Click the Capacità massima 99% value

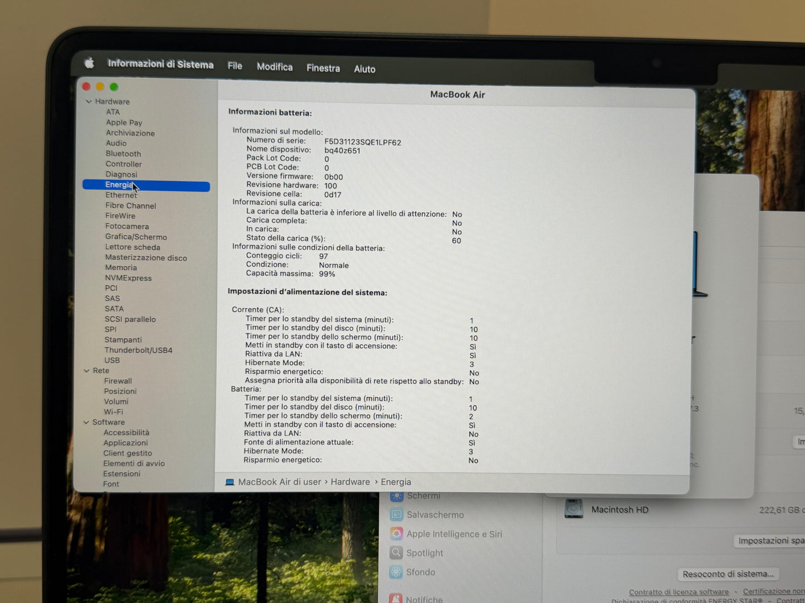(x=327, y=274)
